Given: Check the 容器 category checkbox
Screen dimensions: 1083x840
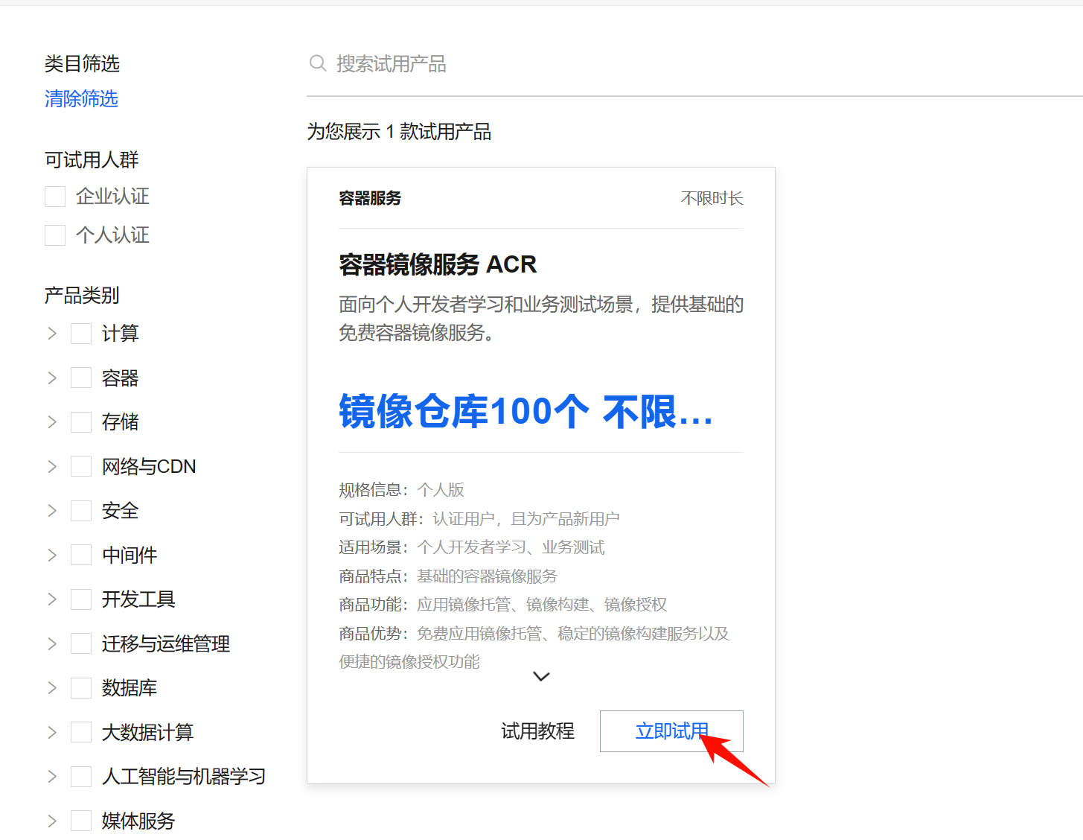Looking at the screenshot, I should point(80,378).
